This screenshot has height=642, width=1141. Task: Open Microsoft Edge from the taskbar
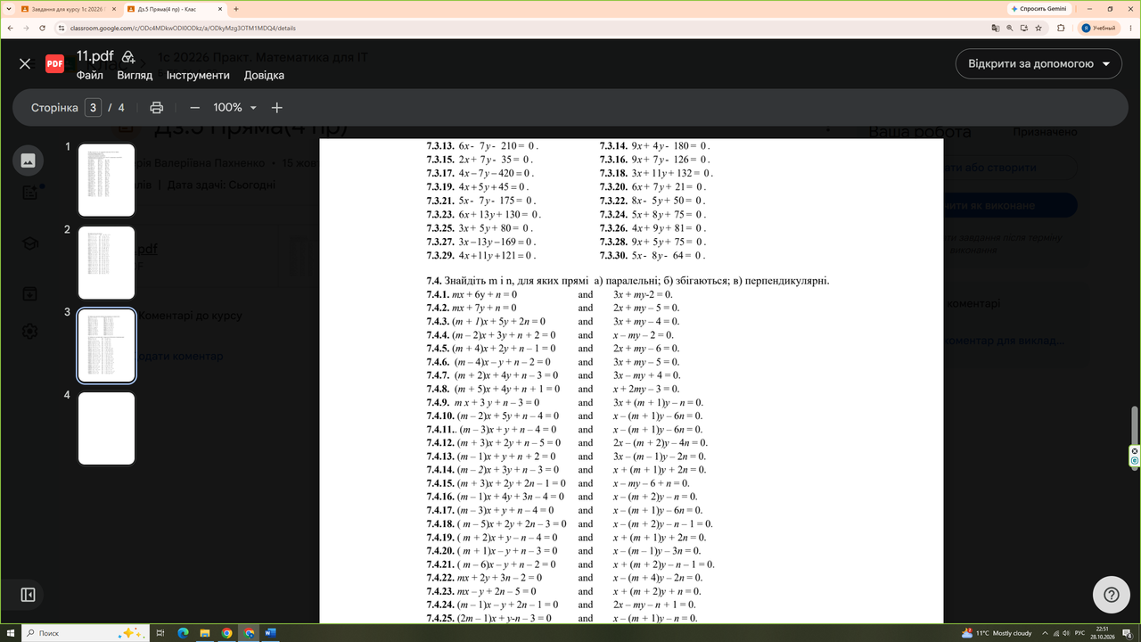click(183, 633)
